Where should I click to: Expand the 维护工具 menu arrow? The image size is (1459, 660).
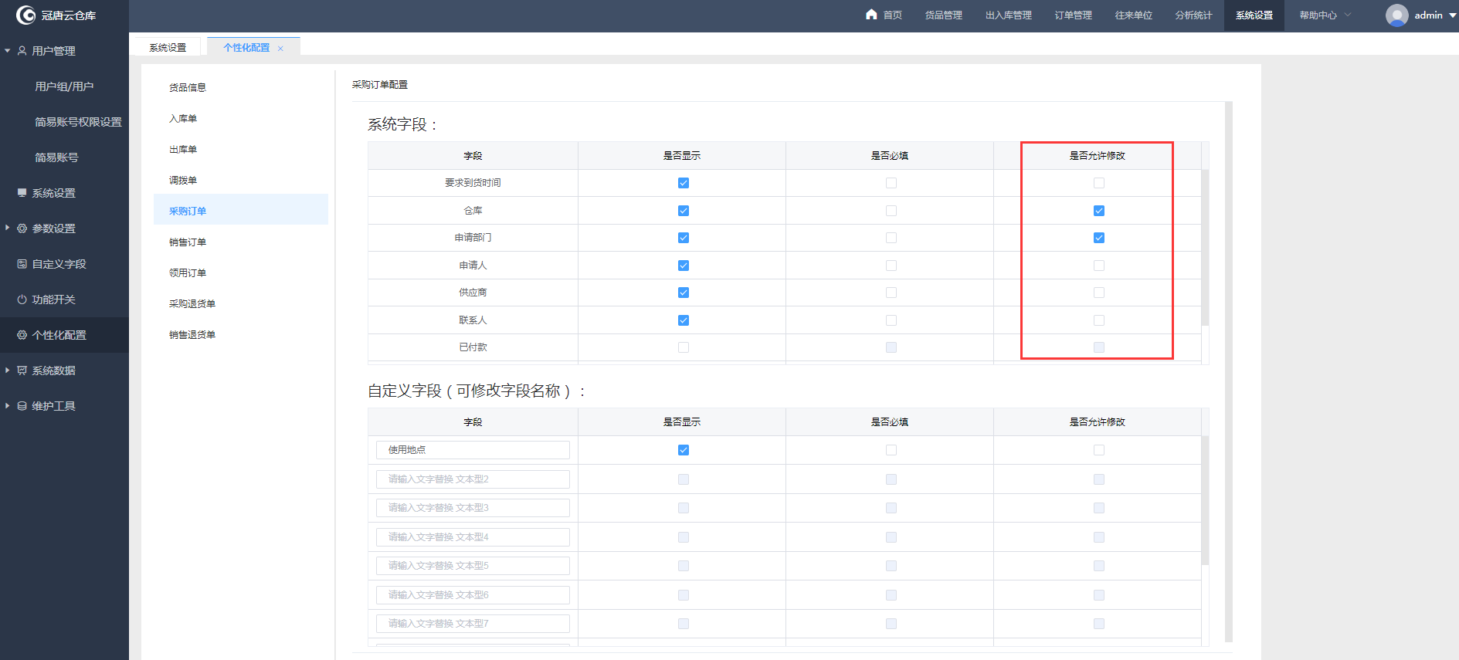pyautogui.click(x=8, y=406)
